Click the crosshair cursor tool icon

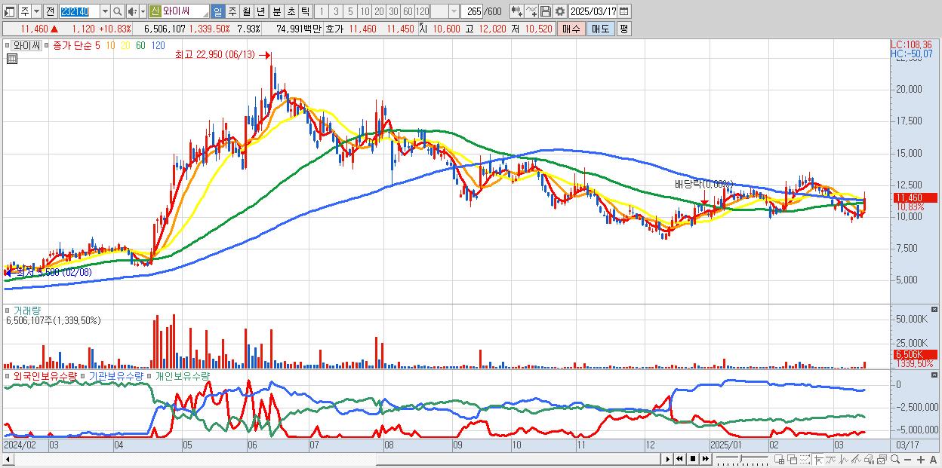819,459
